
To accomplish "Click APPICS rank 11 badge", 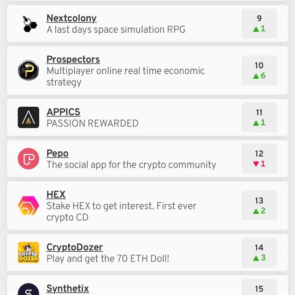I will click(x=259, y=117).
